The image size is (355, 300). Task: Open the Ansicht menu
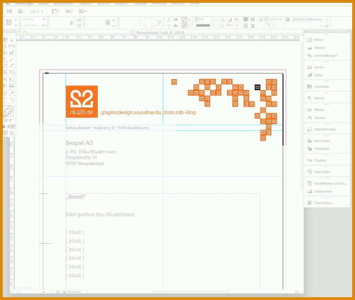[159, 3]
